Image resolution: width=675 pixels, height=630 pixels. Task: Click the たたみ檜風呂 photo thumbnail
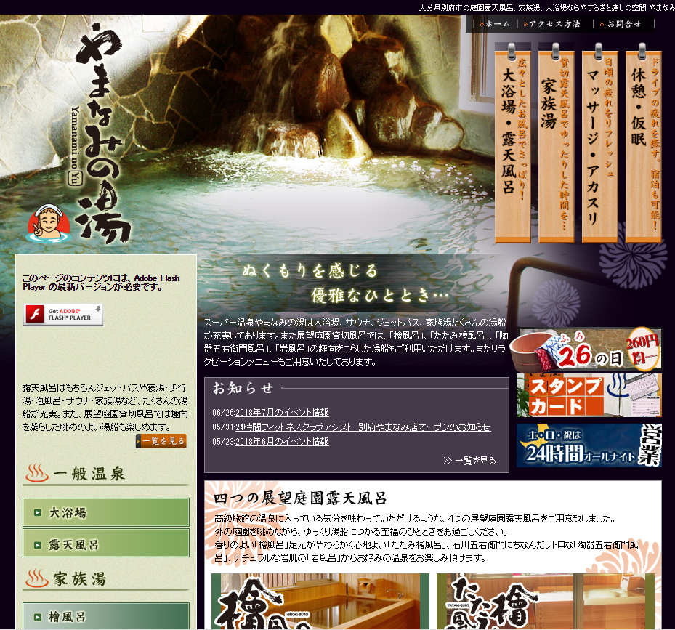coord(545,602)
